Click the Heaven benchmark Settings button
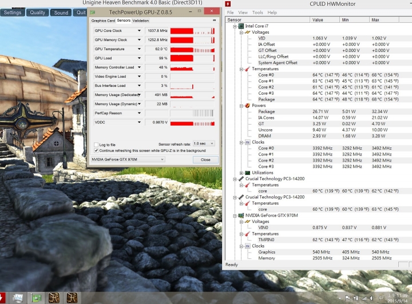Viewport: 412px width, 304px height. click(x=13, y=13)
